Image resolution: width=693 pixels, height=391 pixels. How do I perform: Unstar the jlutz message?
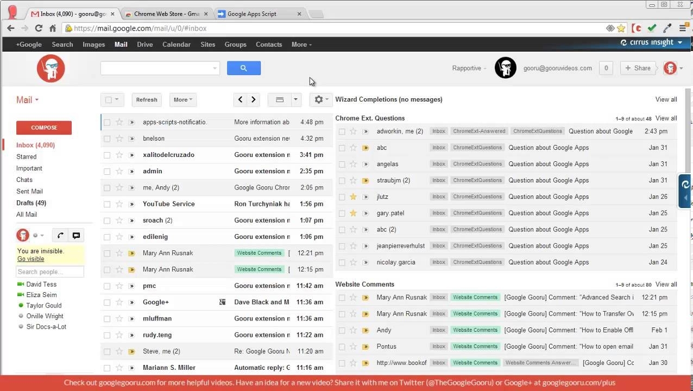pos(354,197)
